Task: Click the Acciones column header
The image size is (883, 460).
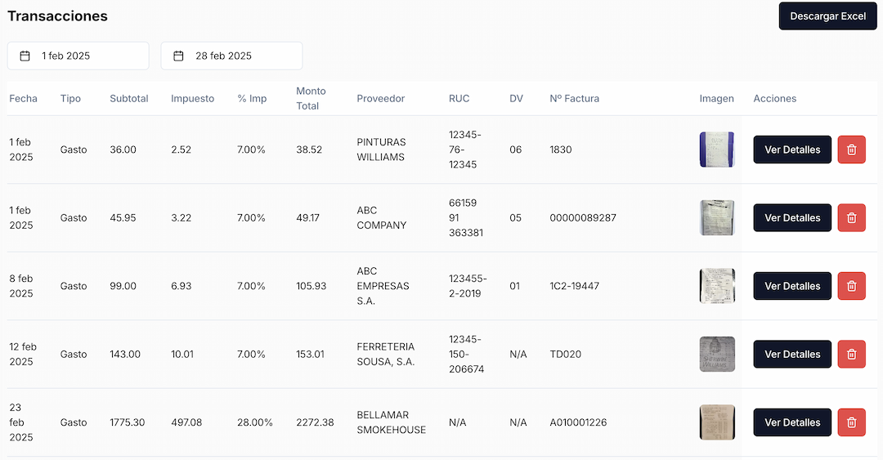Action: 775,99
